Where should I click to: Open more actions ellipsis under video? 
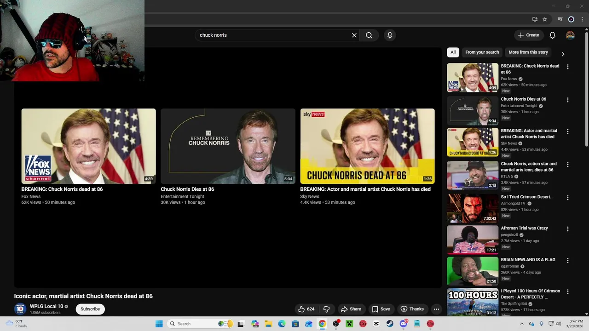pos(436,309)
